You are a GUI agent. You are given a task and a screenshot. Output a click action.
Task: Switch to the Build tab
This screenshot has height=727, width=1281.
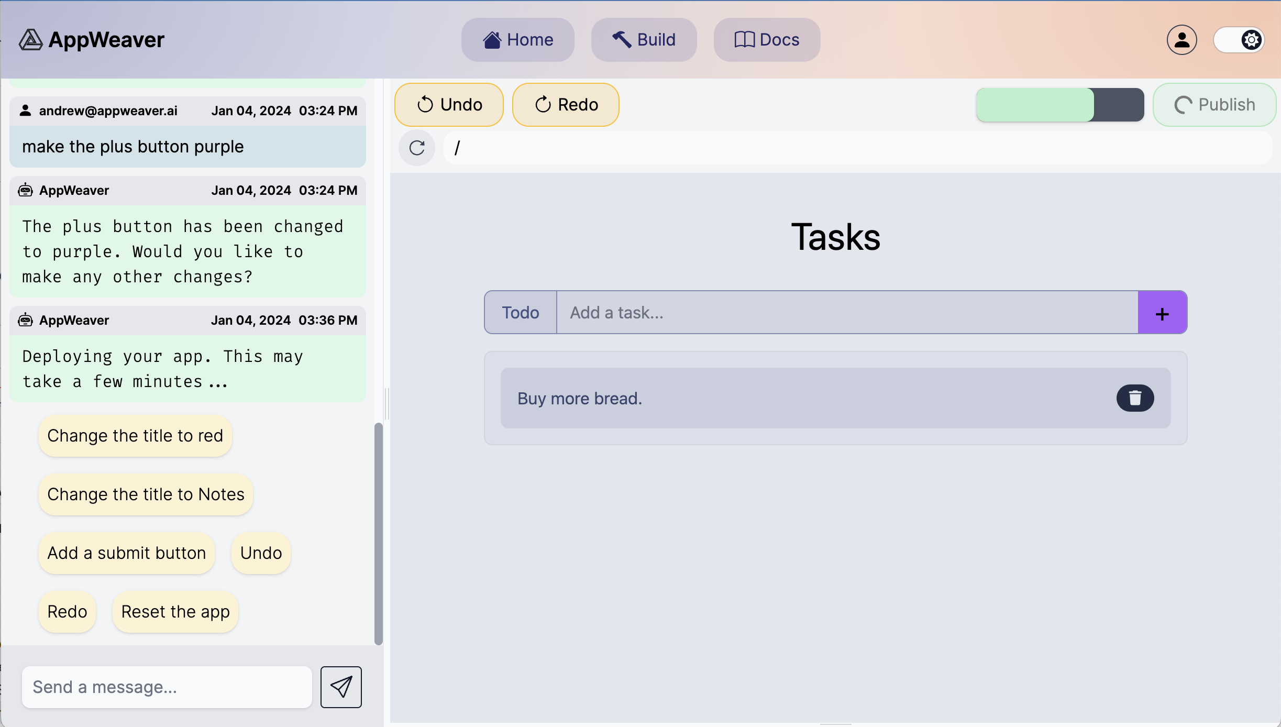(644, 40)
